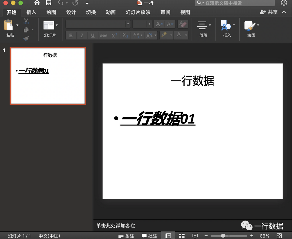Toggle the 备注 notes pane
This screenshot has height=239, width=292.
coord(126,236)
